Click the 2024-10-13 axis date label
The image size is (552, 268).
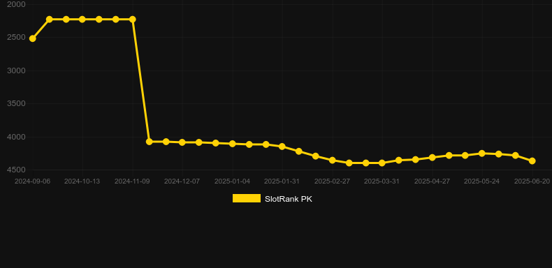(x=82, y=181)
